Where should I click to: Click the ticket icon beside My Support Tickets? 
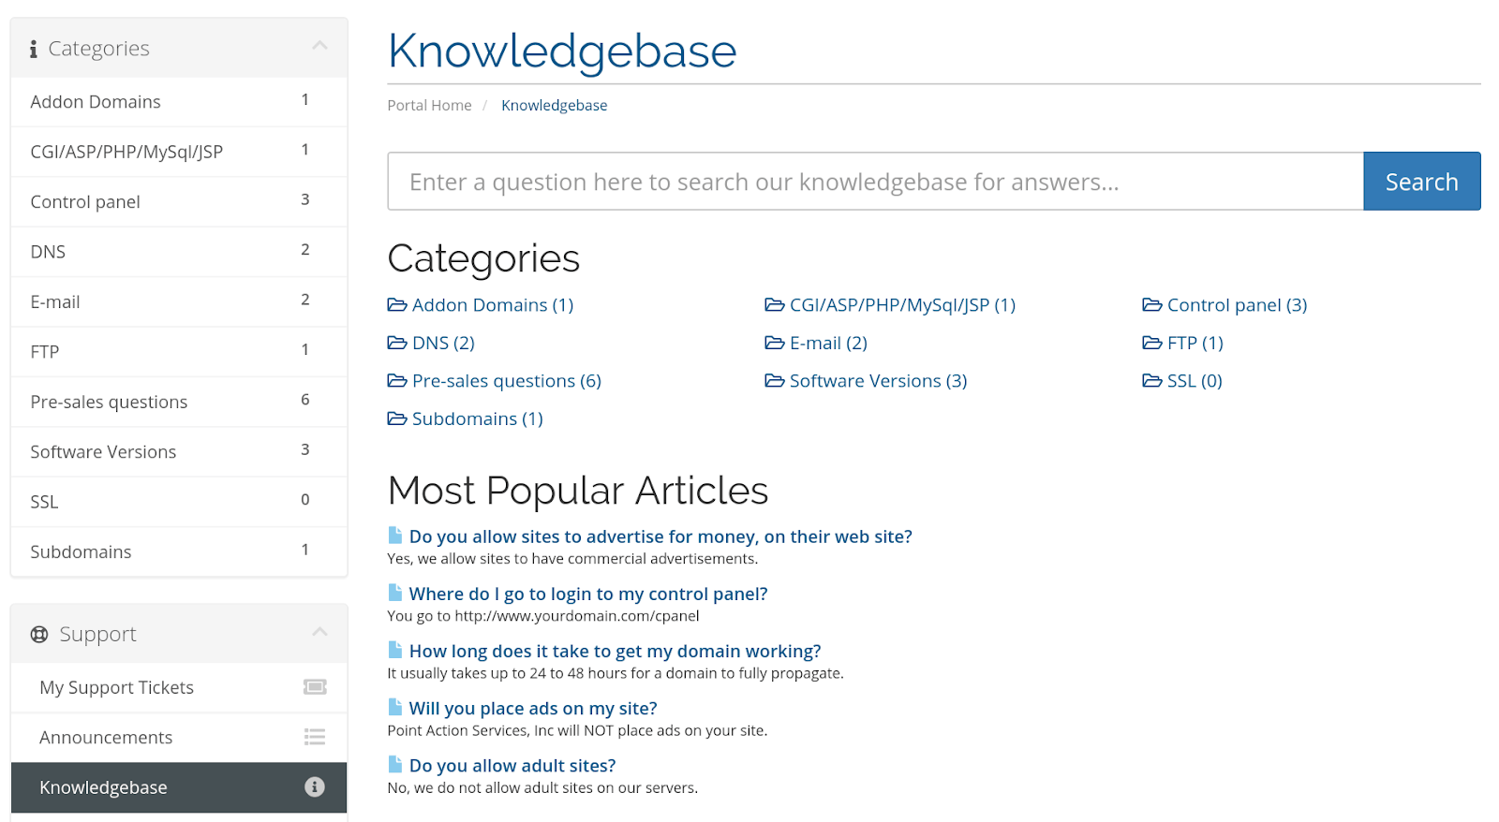pyautogui.click(x=315, y=687)
